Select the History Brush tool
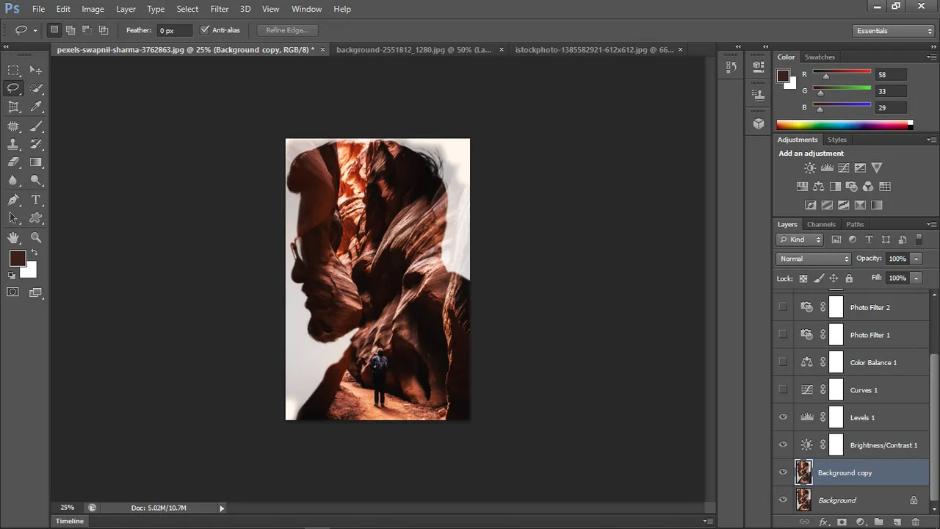940x529 pixels. [x=36, y=144]
